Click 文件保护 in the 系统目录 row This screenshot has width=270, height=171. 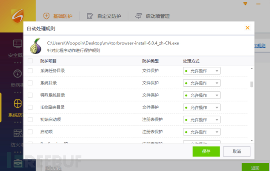[150, 83]
